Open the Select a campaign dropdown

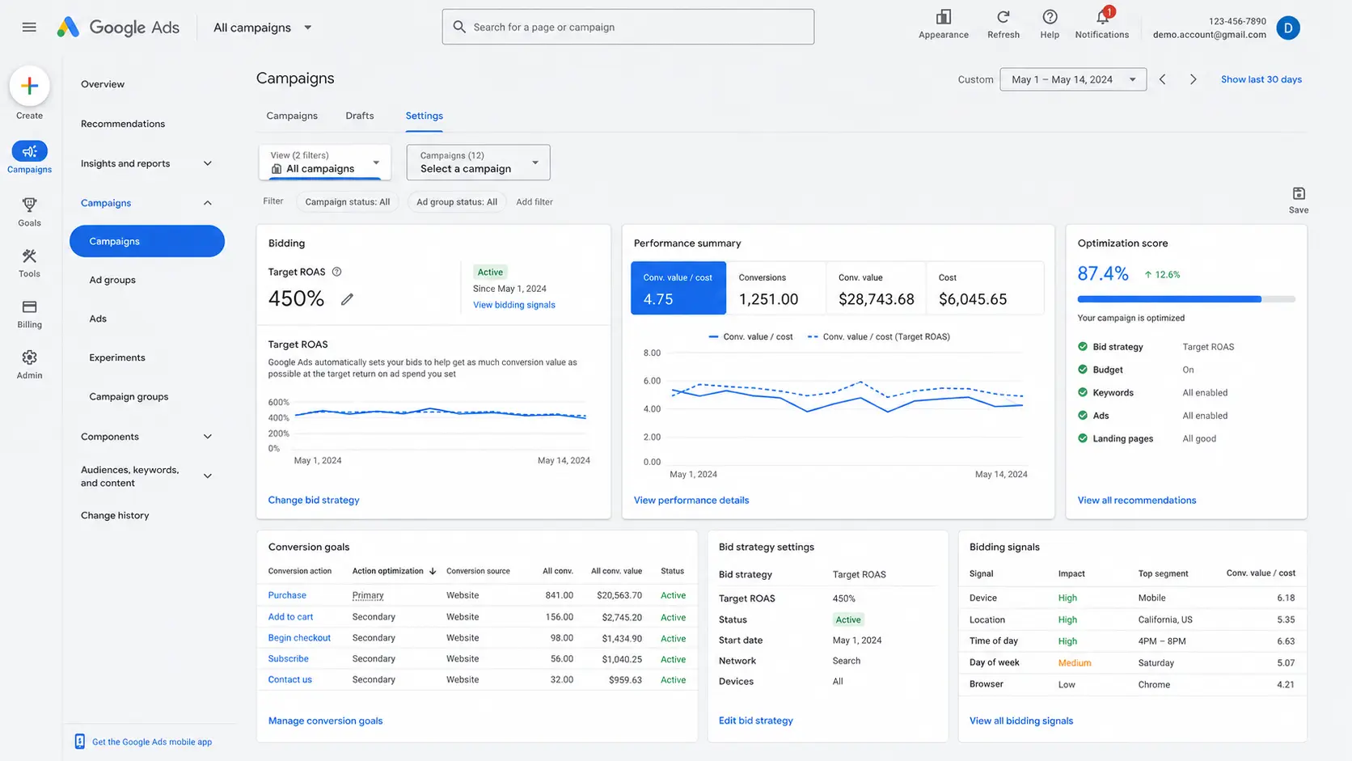pyautogui.click(x=478, y=162)
